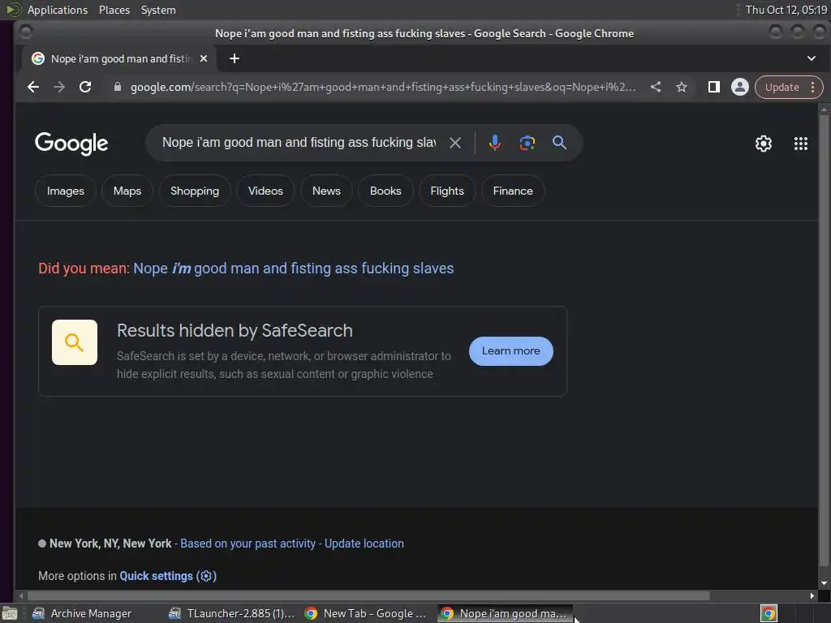Click the scrollbar down arrow
This screenshot has height=623, width=831.
(x=824, y=583)
